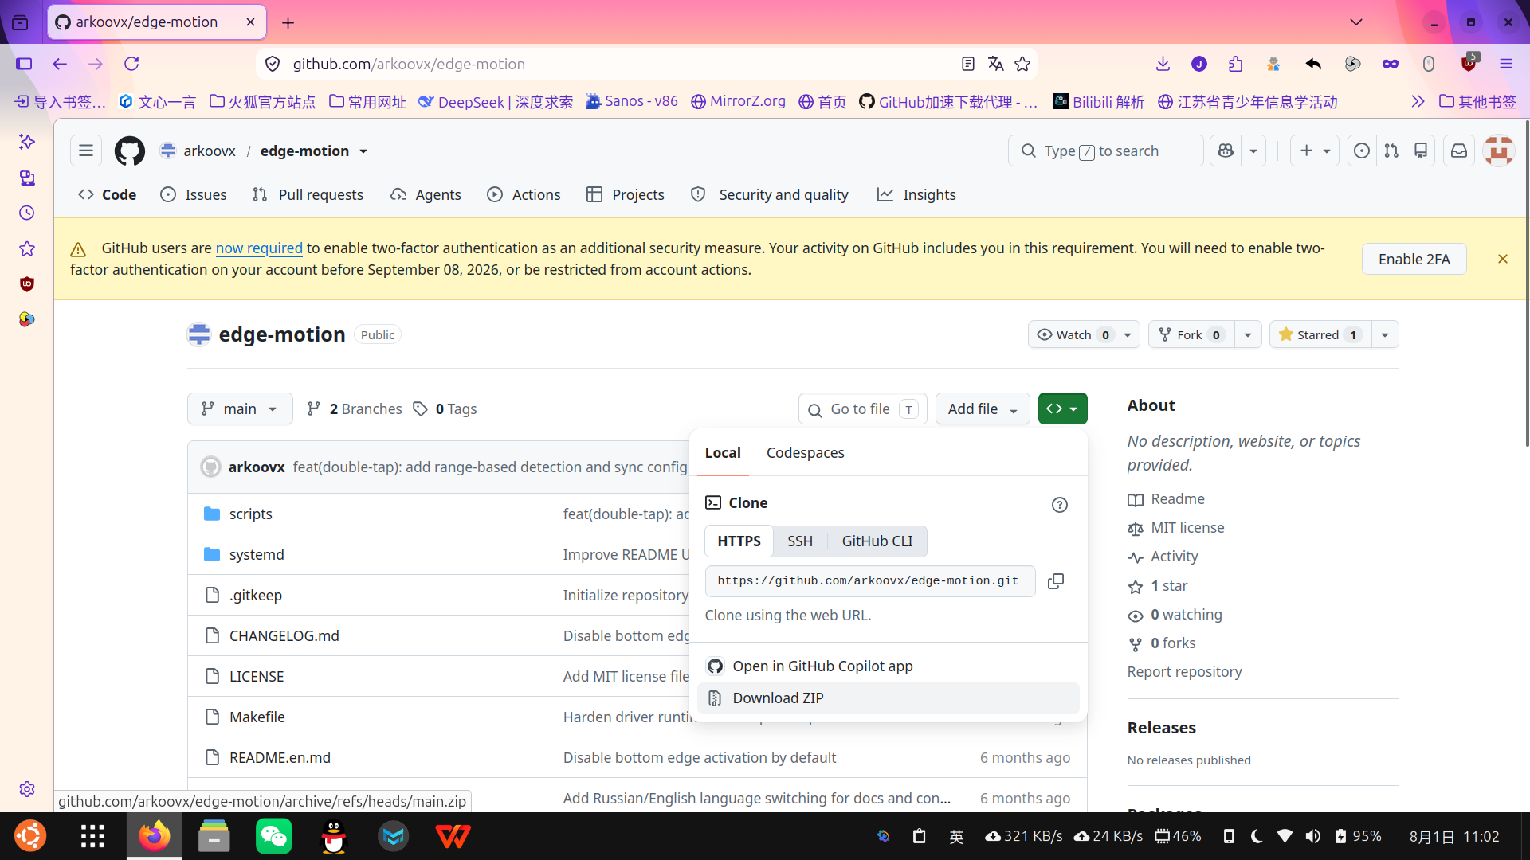The height and width of the screenshot is (860, 1530).
Task: Launch WeChat from the dock
Action: (x=274, y=836)
